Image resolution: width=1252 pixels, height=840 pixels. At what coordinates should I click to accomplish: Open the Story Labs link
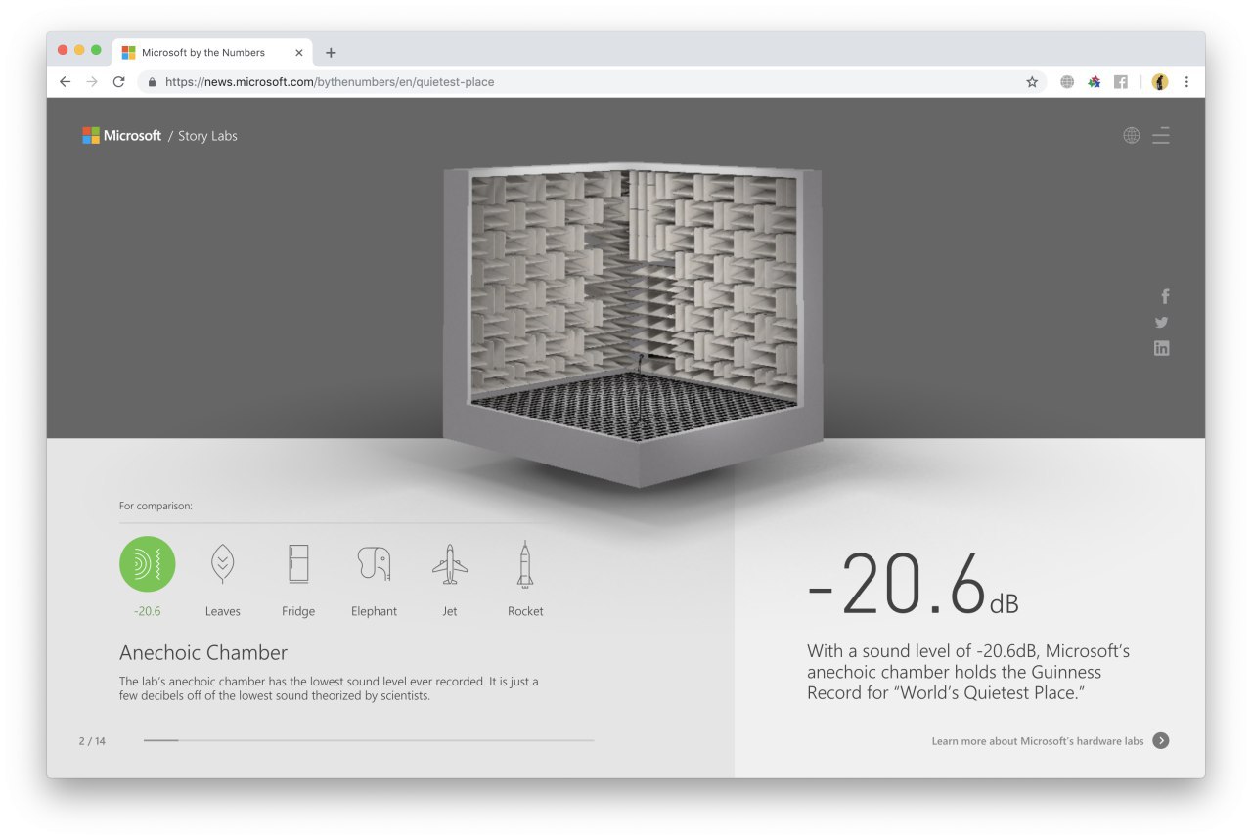[207, 136]
